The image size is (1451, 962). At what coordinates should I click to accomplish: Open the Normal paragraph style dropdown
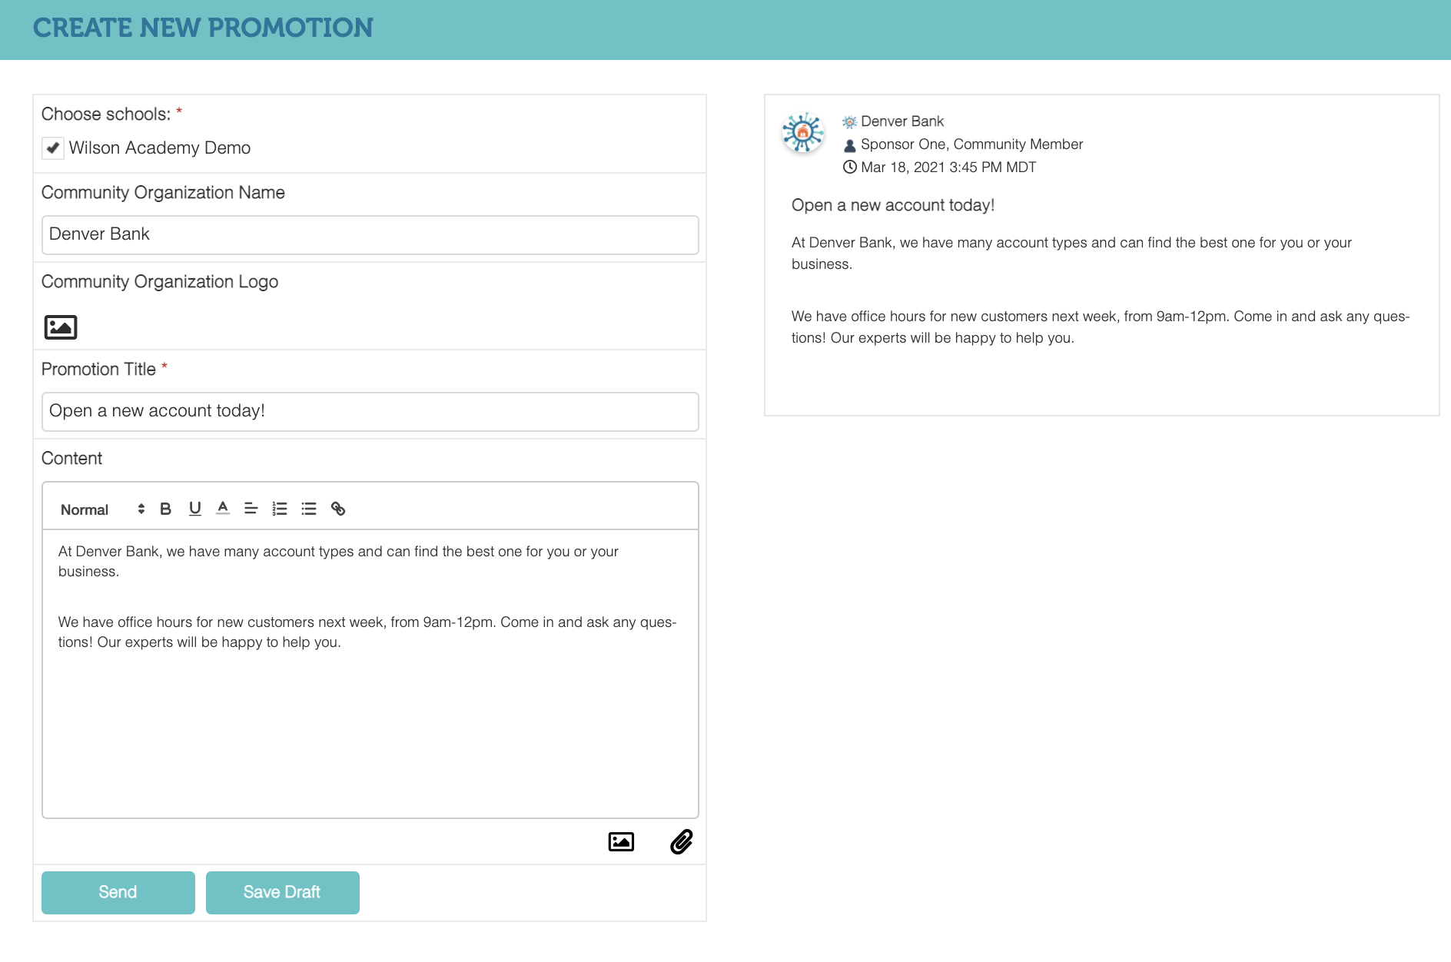pos(102,509)
